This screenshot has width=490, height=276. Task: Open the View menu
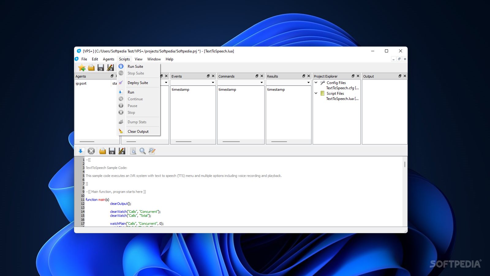[138, 59]
